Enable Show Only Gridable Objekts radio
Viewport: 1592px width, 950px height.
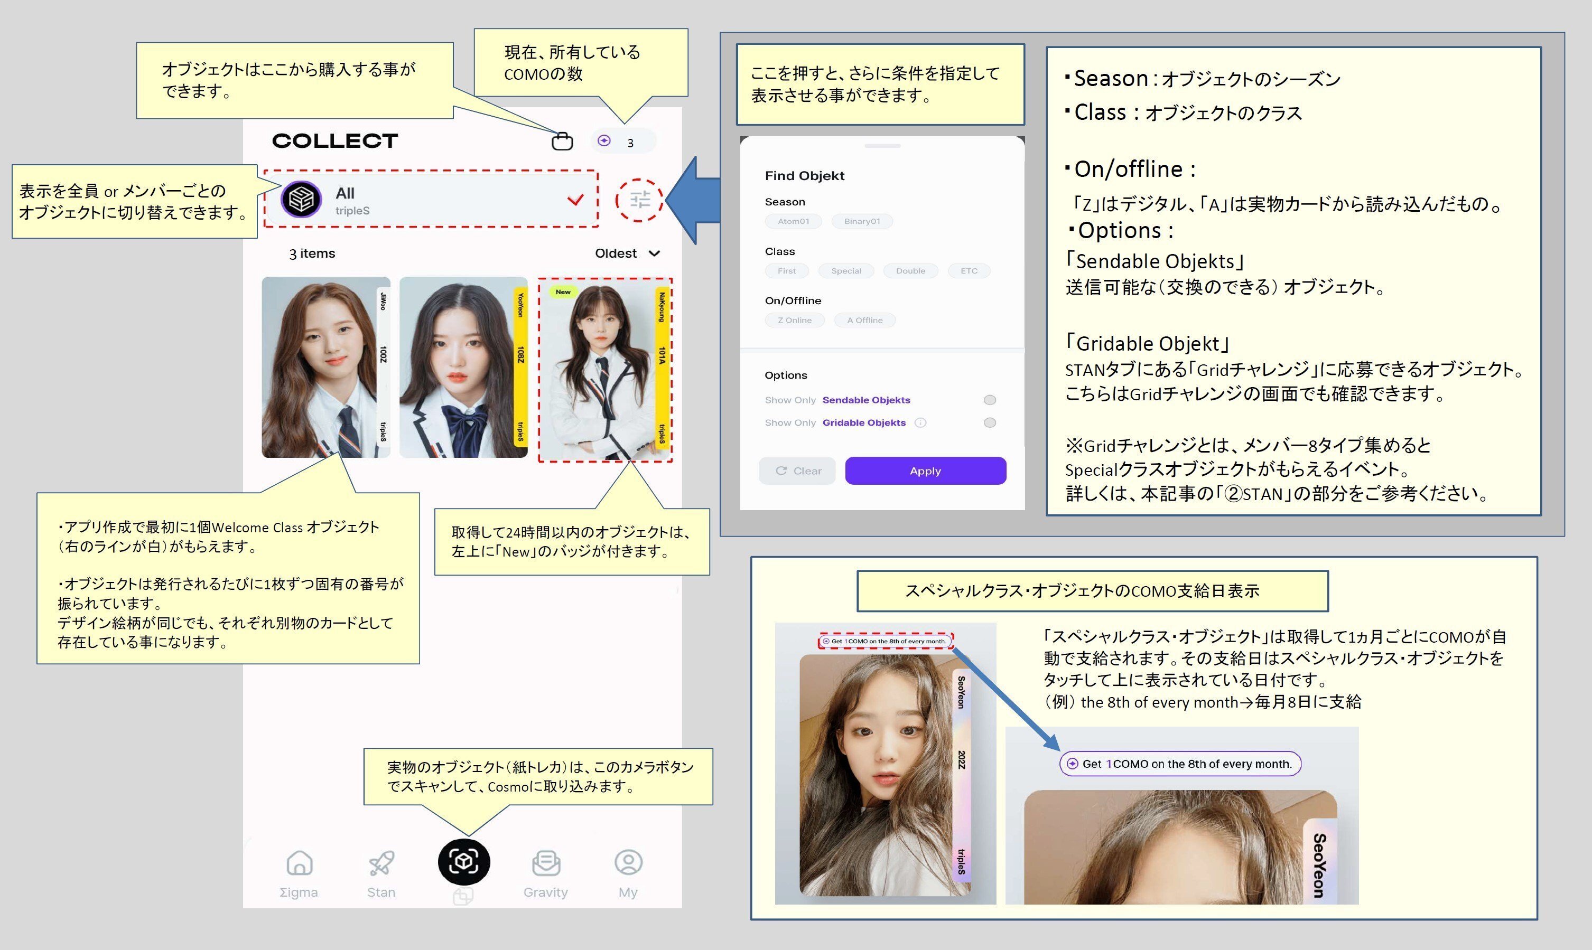pyautogui.click(x=990, y=422)
